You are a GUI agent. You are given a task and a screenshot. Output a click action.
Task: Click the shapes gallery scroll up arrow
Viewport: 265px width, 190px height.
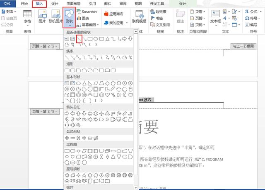coord(136,31)
